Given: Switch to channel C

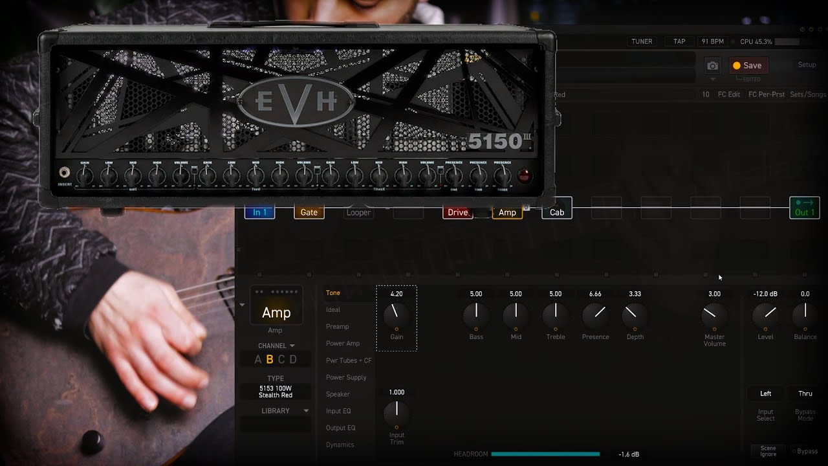Looking at the screenshot, I should (x=281, y=360).
